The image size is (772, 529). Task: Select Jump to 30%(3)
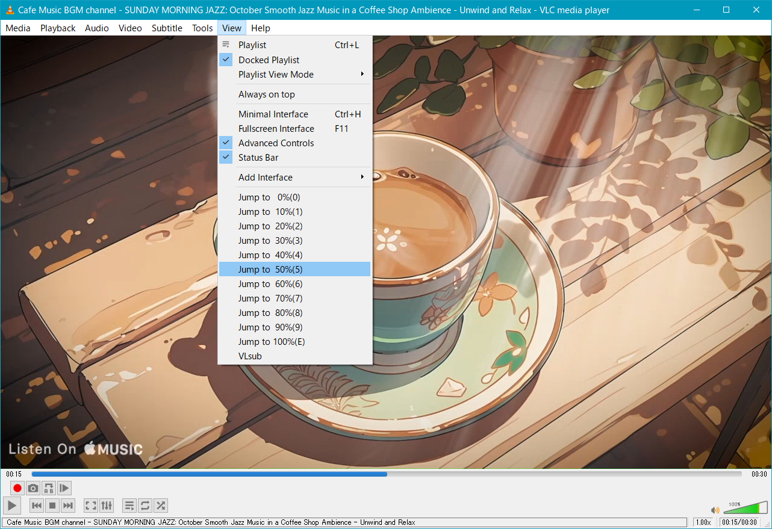[x=294, y=240]
